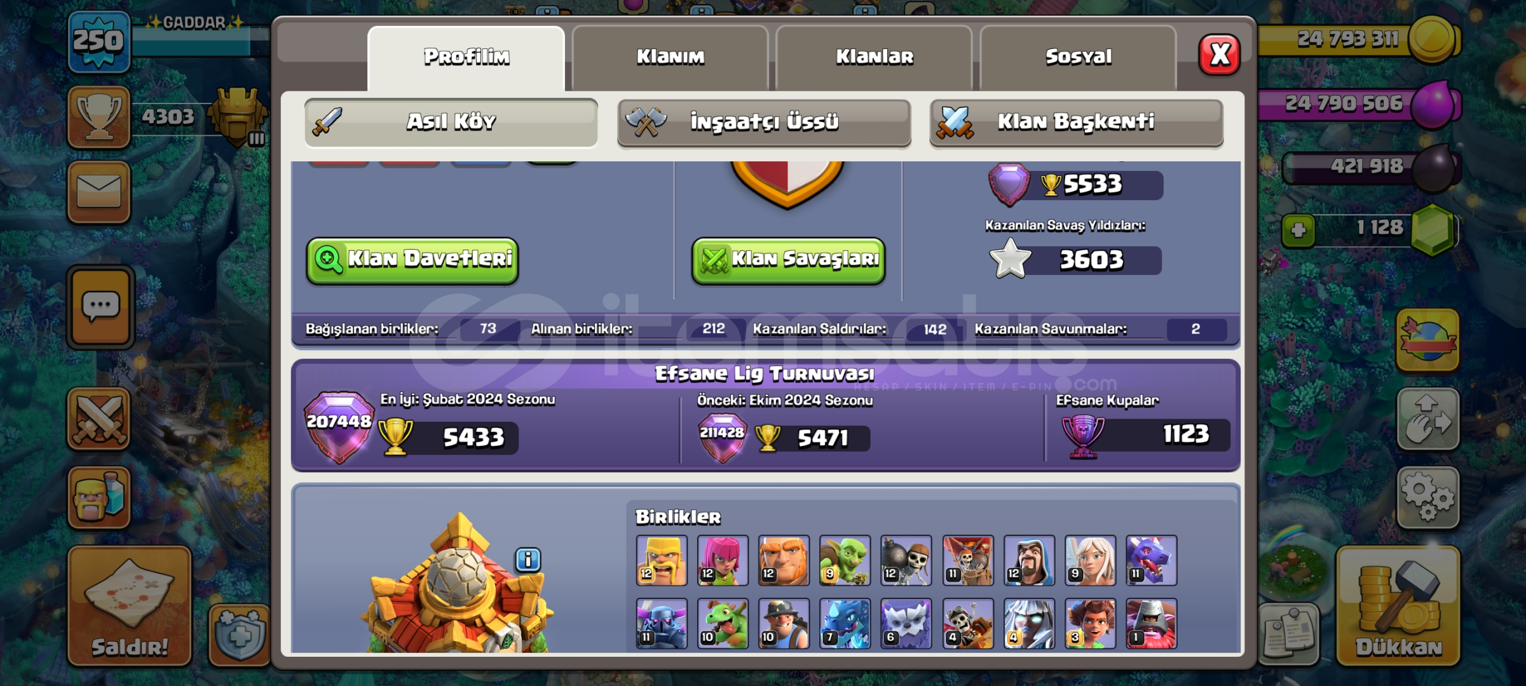Click the Klan Davetleri button
This screenshot has width=1526, height=686.
[x=412, y=260]
